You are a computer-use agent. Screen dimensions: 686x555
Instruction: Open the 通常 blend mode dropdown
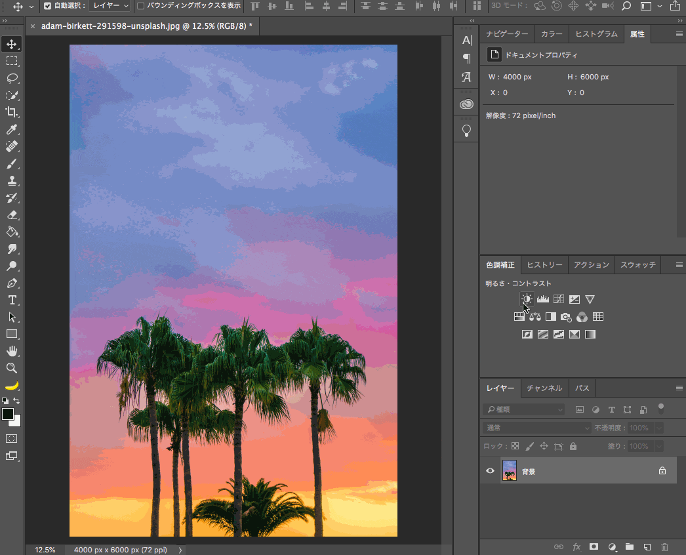point(538,428)
